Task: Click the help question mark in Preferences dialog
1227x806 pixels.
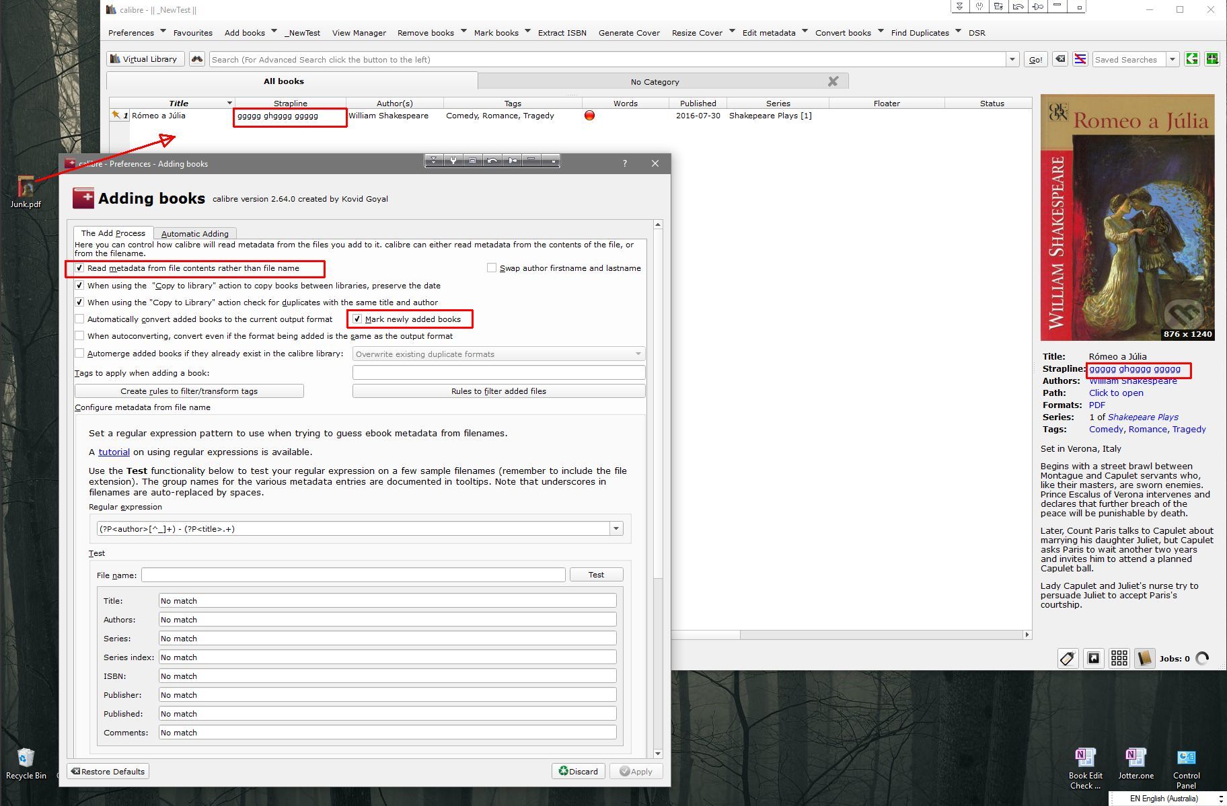Action: 625,163
